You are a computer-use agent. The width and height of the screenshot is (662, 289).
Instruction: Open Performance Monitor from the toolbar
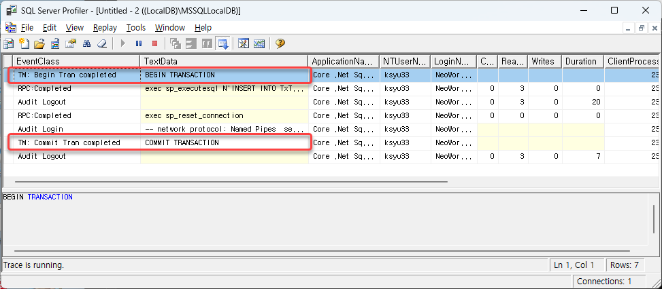click(x=259, y=43)
